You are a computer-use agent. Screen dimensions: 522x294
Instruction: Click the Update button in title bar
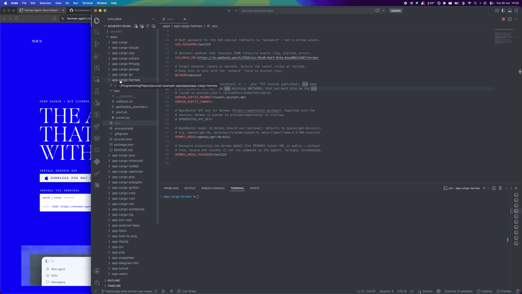click(396, 10)
